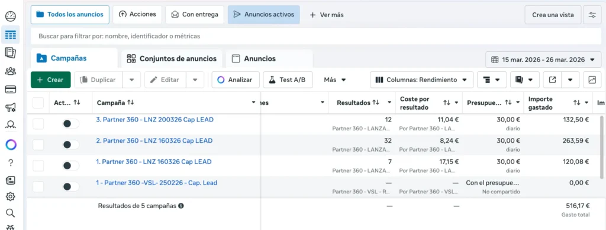Open the billing credit card sidebar icon

point(11,90)
